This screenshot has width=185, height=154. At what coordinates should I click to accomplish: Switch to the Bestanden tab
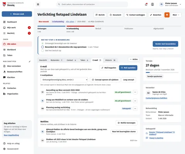[x=56, y=60]
